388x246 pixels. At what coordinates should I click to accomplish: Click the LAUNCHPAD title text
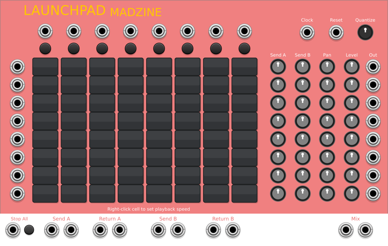coord(65,10)
